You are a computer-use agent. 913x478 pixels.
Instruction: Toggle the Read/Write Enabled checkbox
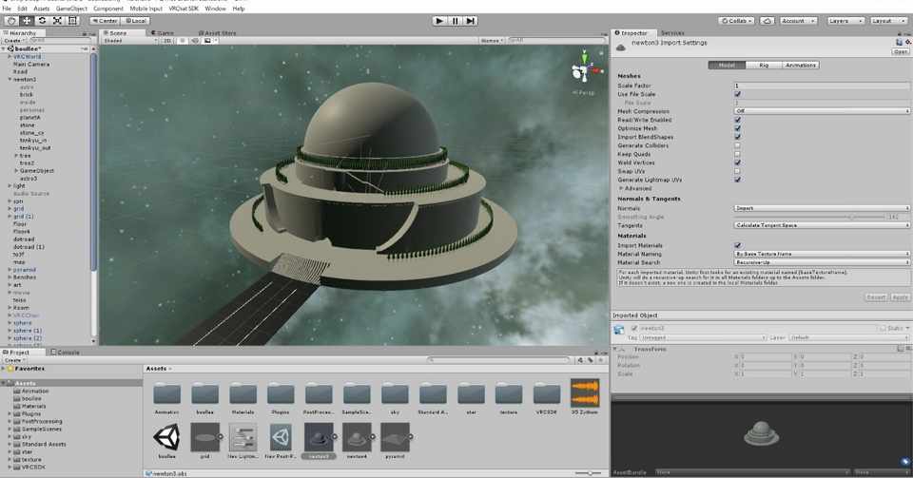pos(738,120)
